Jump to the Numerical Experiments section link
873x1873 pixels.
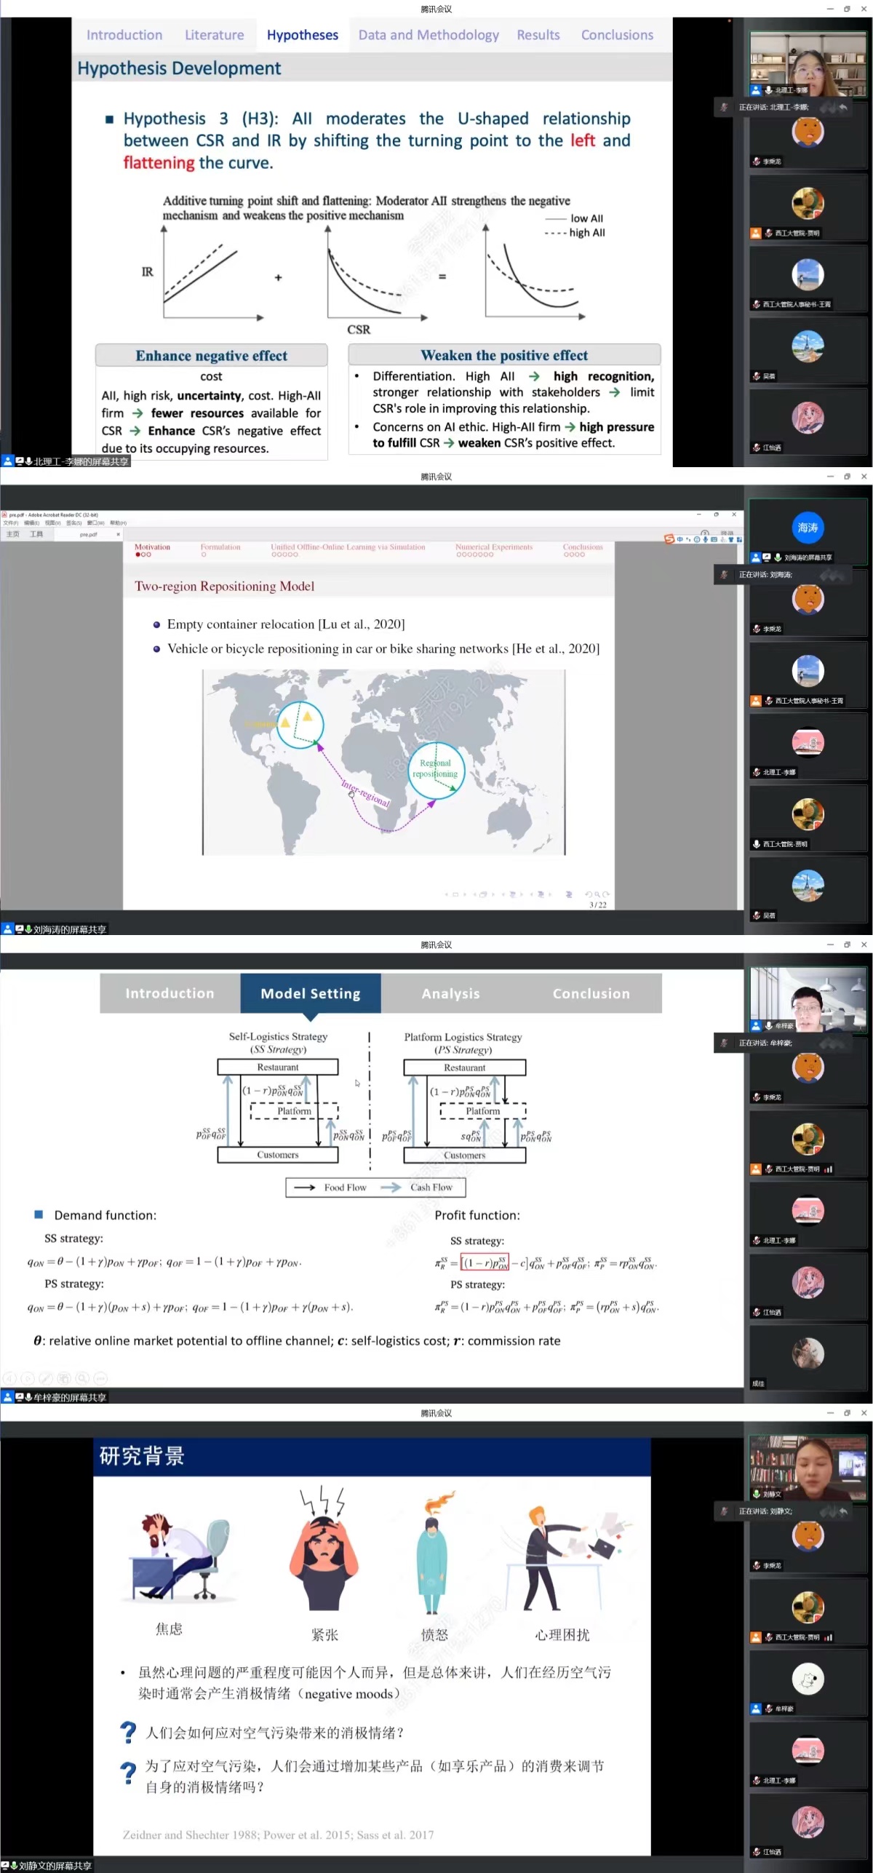[x=493, y=547]
